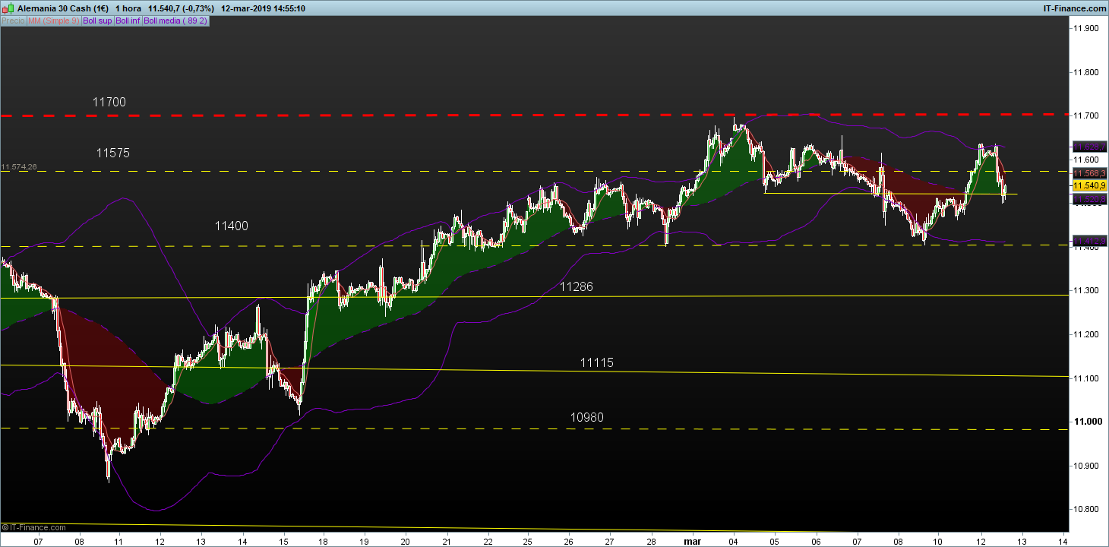Click the purple 11.412,9 lower Bollinger price tag
The image size is (1109, 547).
[1089, 241]
